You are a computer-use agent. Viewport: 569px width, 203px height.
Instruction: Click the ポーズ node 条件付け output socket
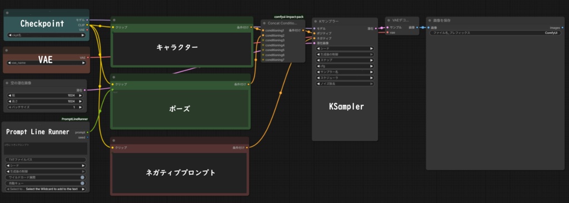(248, 84)
